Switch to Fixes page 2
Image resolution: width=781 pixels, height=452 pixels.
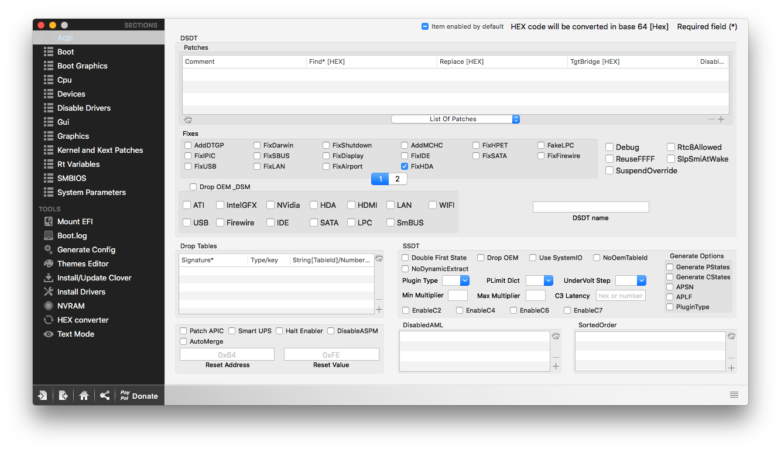(x=398, y=179)
